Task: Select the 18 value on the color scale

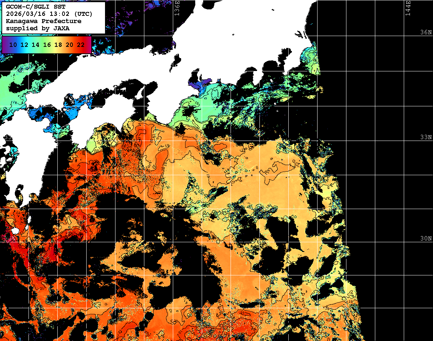Action: [58, 45]
